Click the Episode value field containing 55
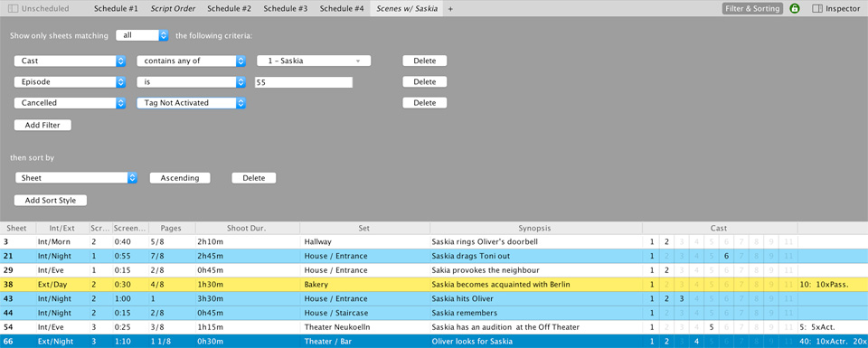Image resolution: width=868 pixels, height=348 pixels. [304, 82]
